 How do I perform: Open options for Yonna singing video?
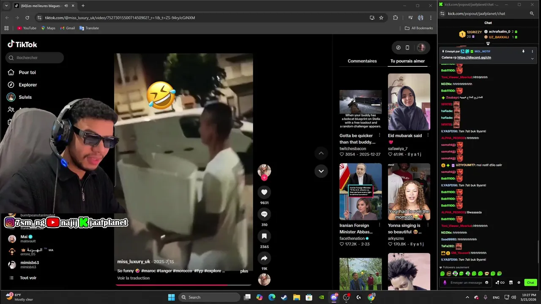coord(428,225)
